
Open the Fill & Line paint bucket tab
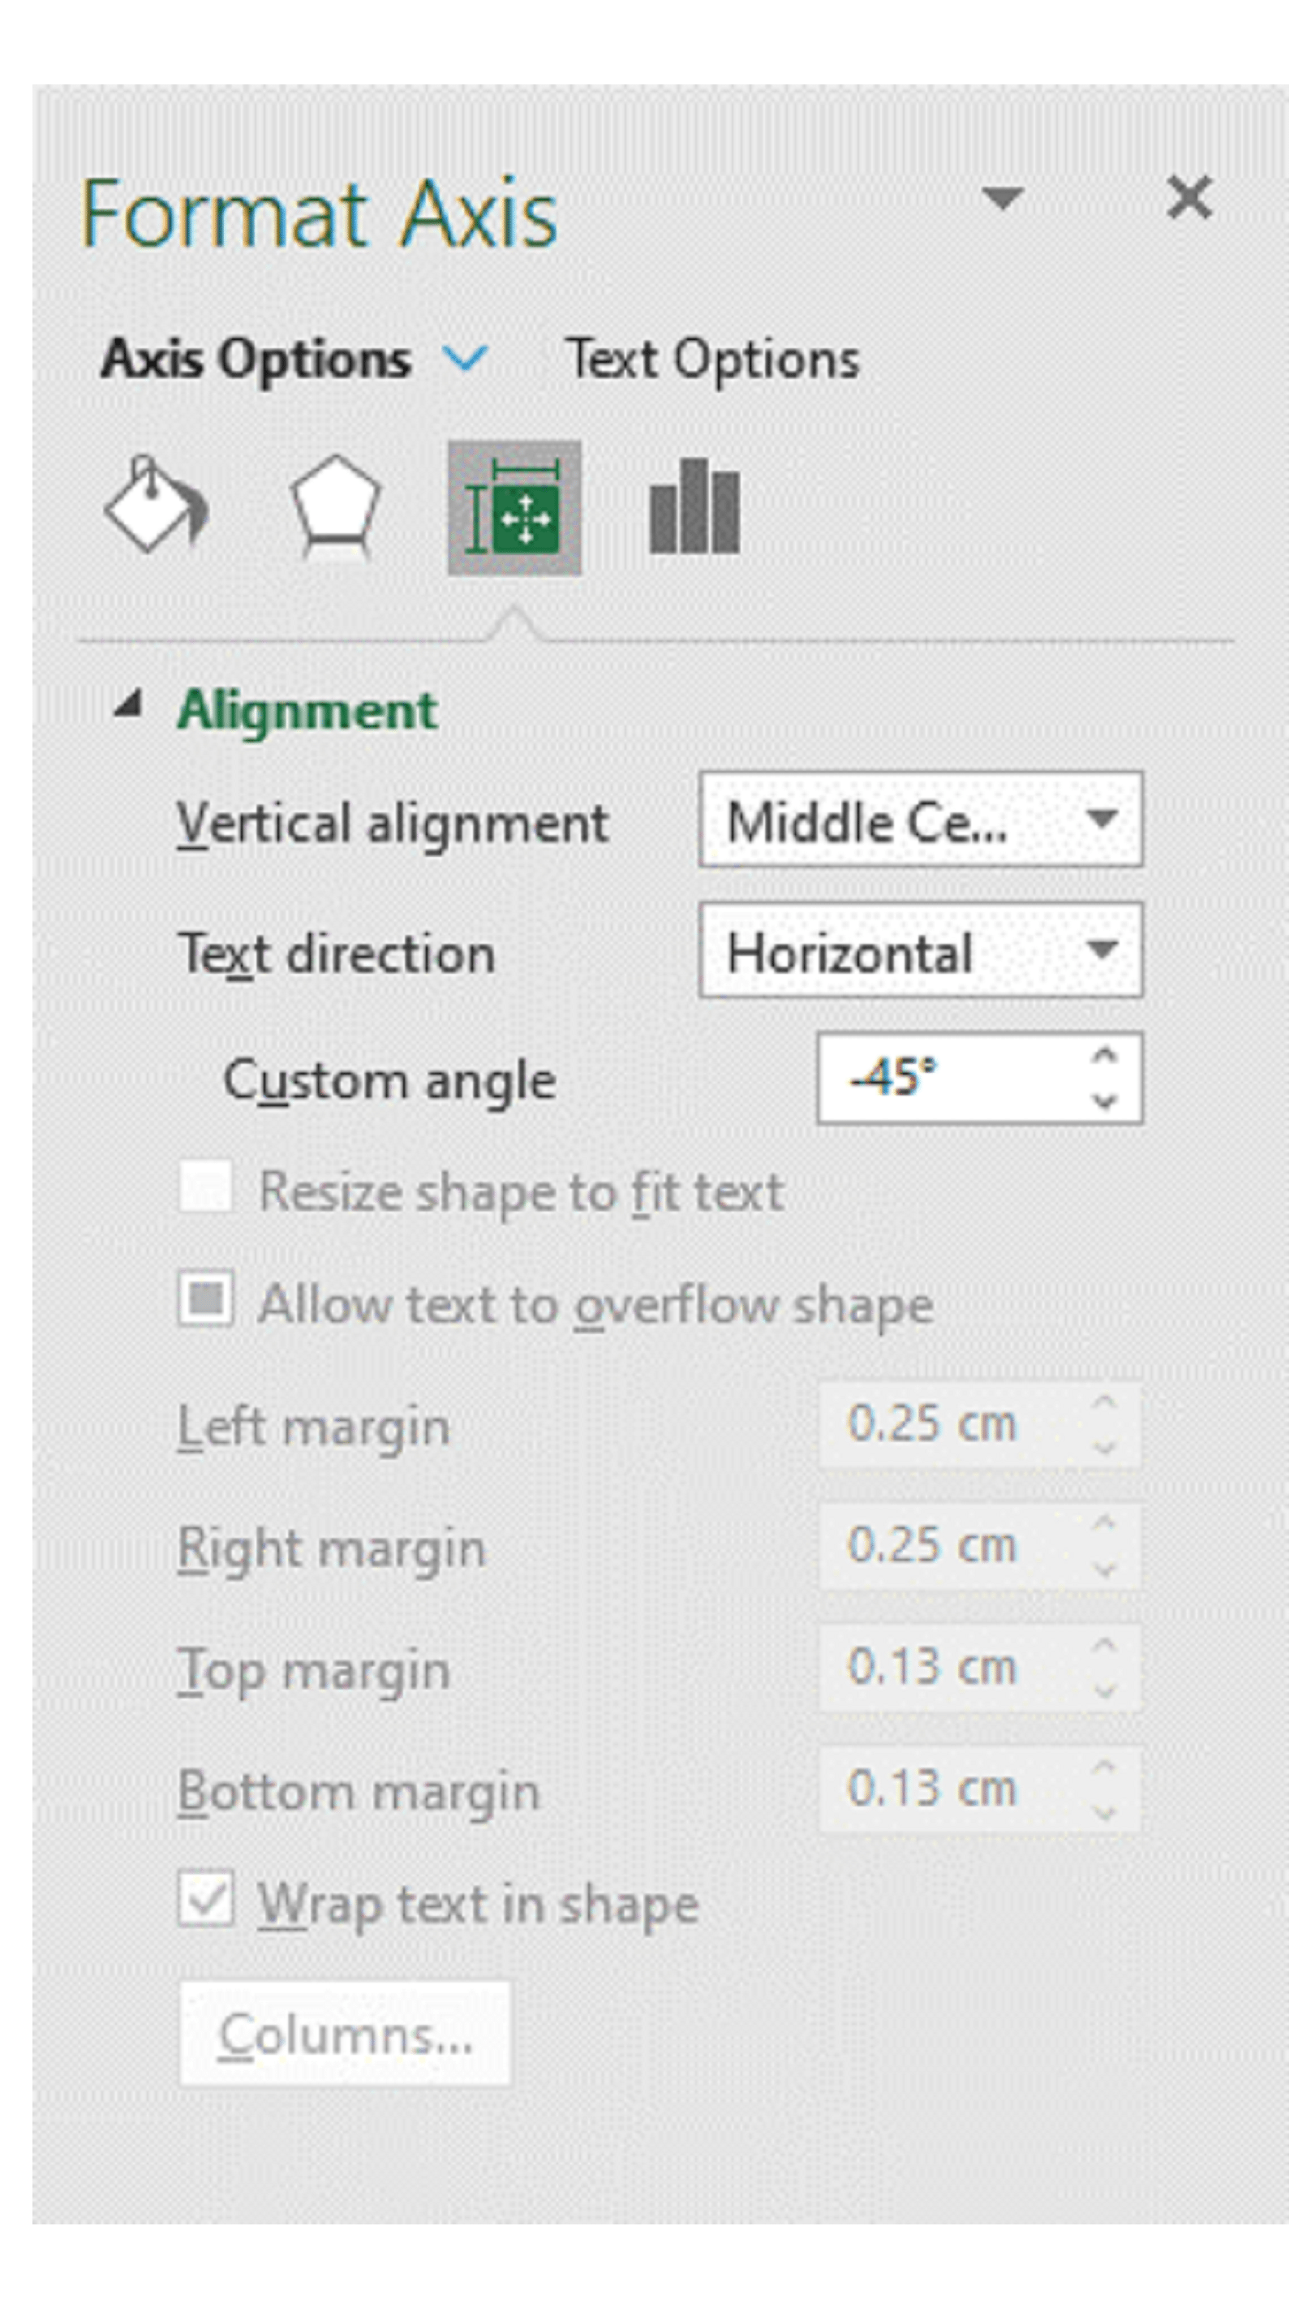click(x=155, y=506)
